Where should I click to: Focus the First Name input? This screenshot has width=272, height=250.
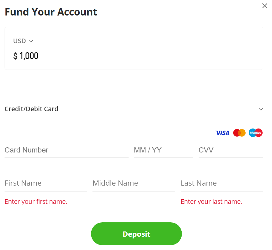coord(45,183)
